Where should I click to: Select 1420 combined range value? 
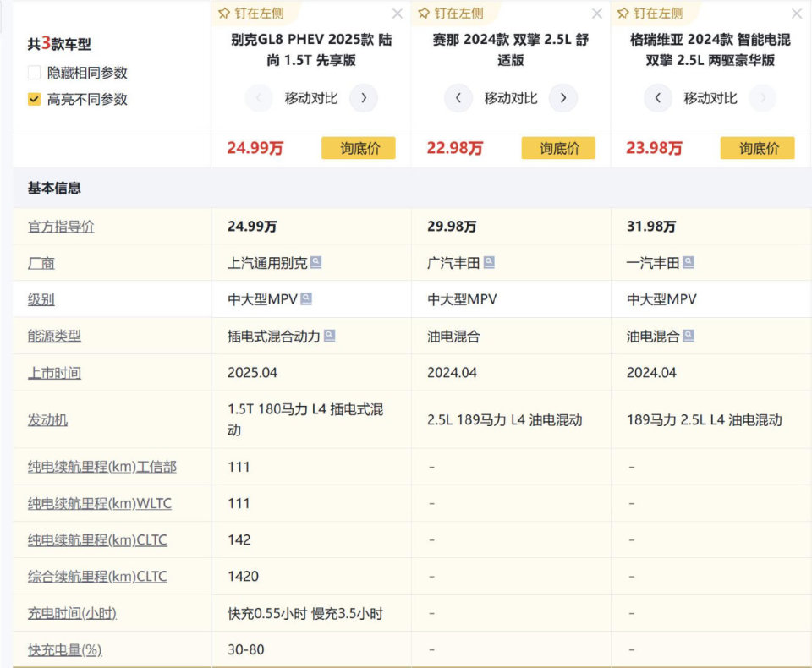[x=243, y=577]
